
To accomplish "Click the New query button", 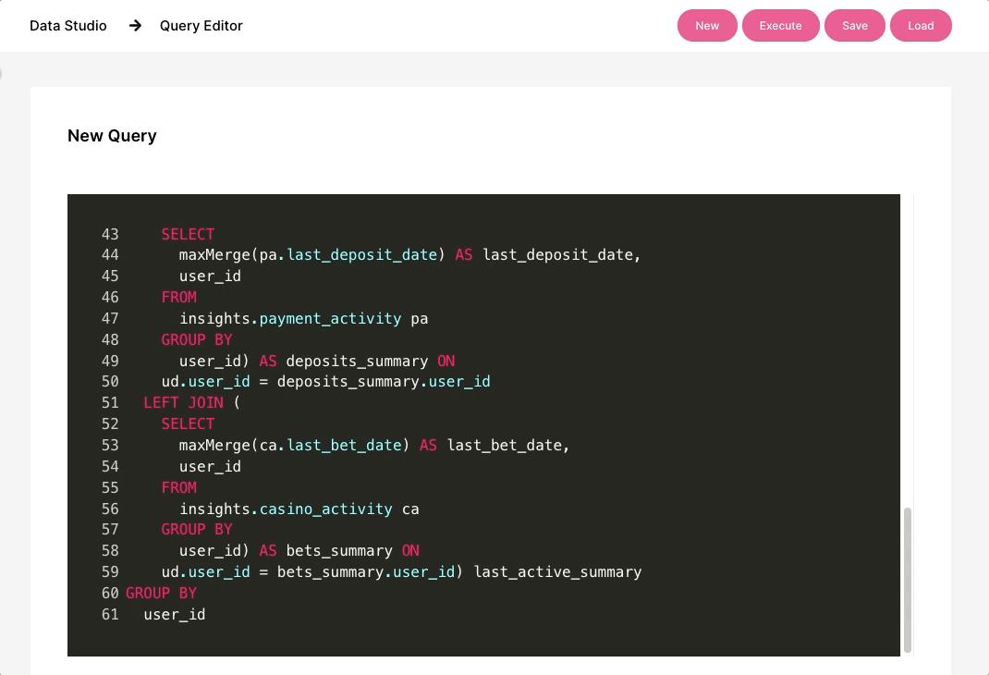I will pyautogui.click(x=707, y=26).
